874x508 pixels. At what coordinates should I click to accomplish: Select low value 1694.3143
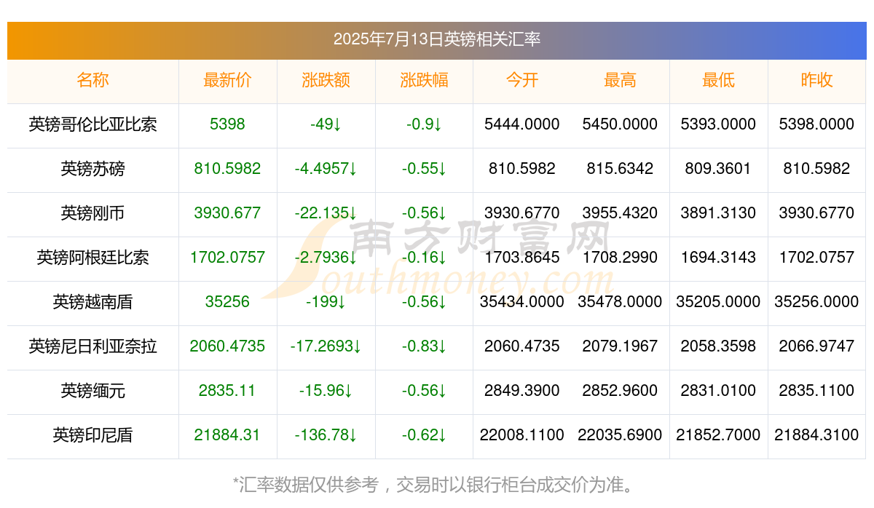point(718,258)
